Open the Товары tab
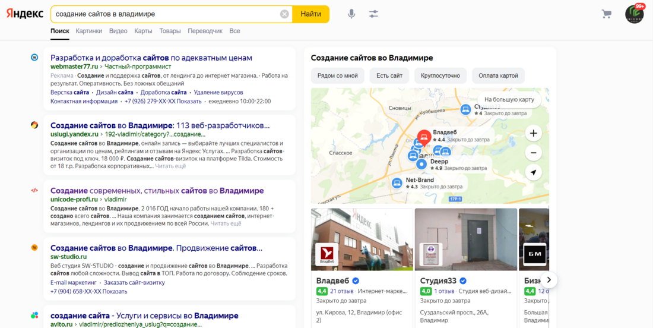Viewport: 653px width, 328px height. (x=170, y=31)
